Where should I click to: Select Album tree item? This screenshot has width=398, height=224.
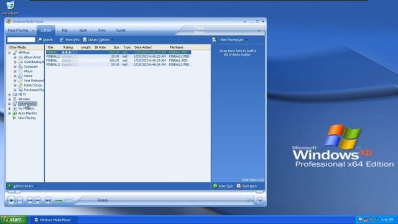tap(28, 72)
